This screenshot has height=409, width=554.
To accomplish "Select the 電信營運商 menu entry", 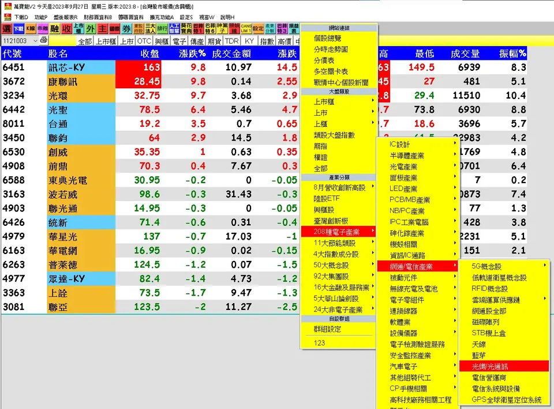I will point(504,378).
